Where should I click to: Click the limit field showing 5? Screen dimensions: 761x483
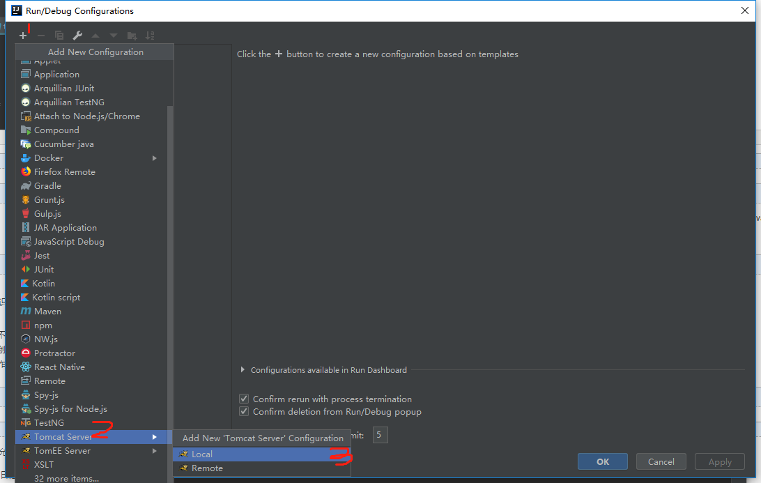tap(380, 435)
